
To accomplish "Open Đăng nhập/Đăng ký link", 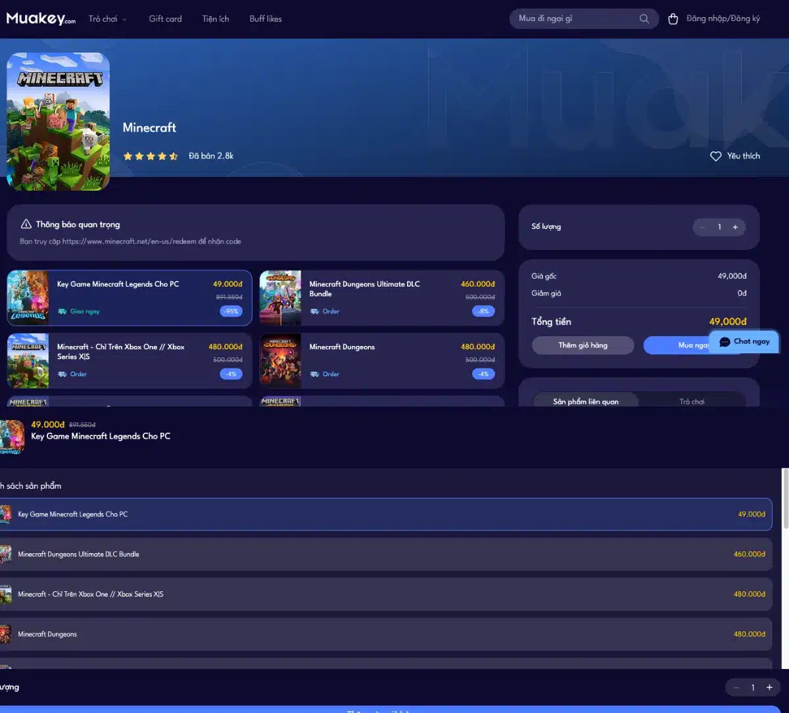I will point(723,18).
